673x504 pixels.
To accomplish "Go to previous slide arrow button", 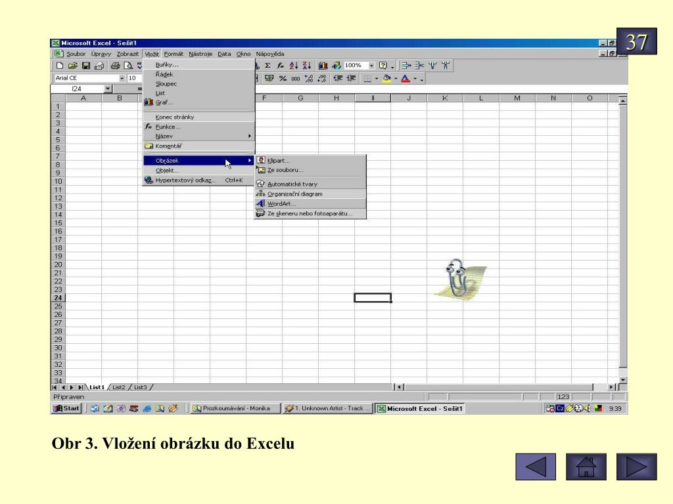I will click(536, 467).
